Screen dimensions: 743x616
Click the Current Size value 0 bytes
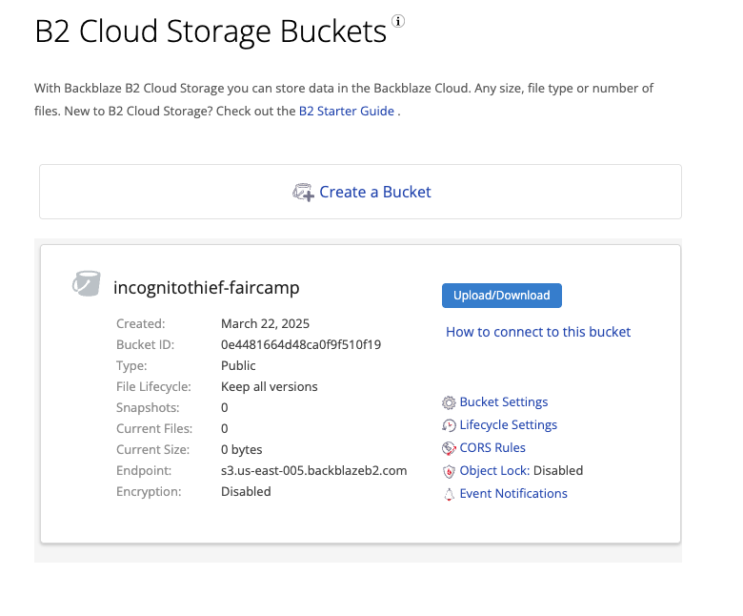[242, 449]
